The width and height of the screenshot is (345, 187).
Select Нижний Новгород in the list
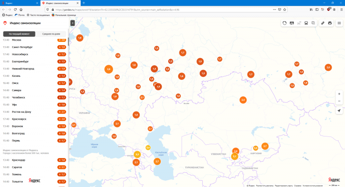[x=34, y=69]
